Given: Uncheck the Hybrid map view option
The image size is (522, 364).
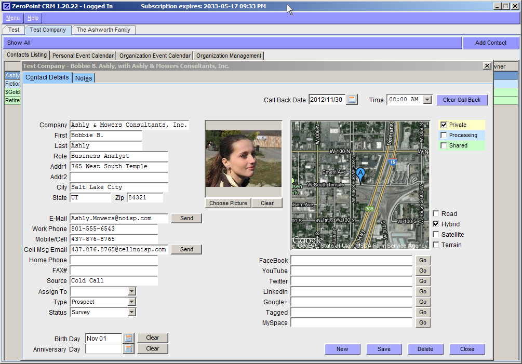Looking at the screenshot, I should pyautogui.click(x=436, y=224).
